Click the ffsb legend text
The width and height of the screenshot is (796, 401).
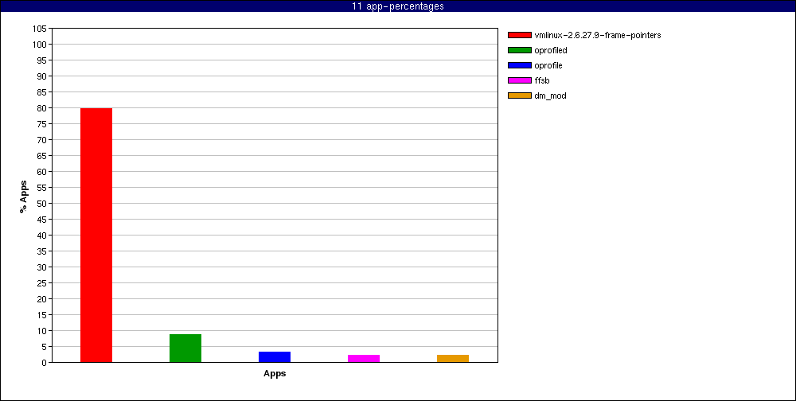coord(542,80)
